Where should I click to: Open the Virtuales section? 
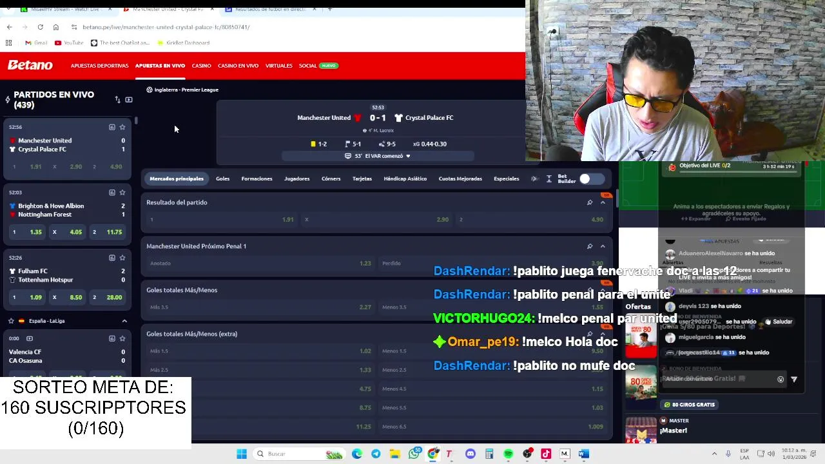278,66
